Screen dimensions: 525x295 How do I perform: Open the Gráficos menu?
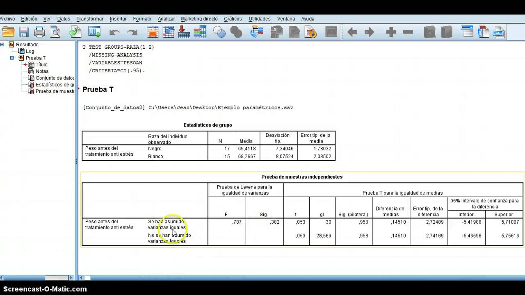click(x=233, y=19)
